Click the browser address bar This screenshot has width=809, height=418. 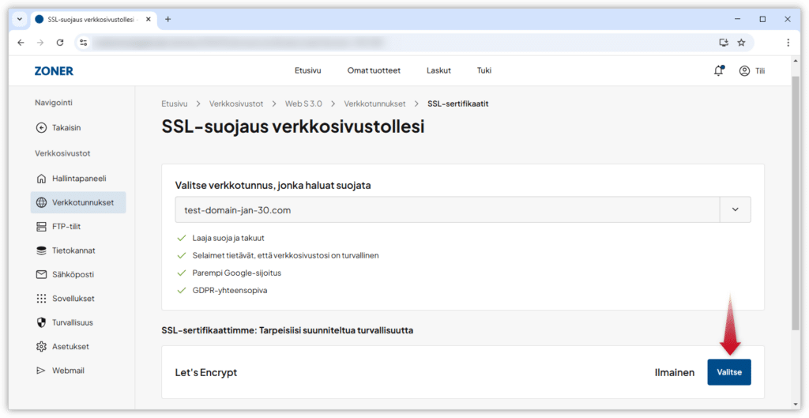[x=395, y=43]
